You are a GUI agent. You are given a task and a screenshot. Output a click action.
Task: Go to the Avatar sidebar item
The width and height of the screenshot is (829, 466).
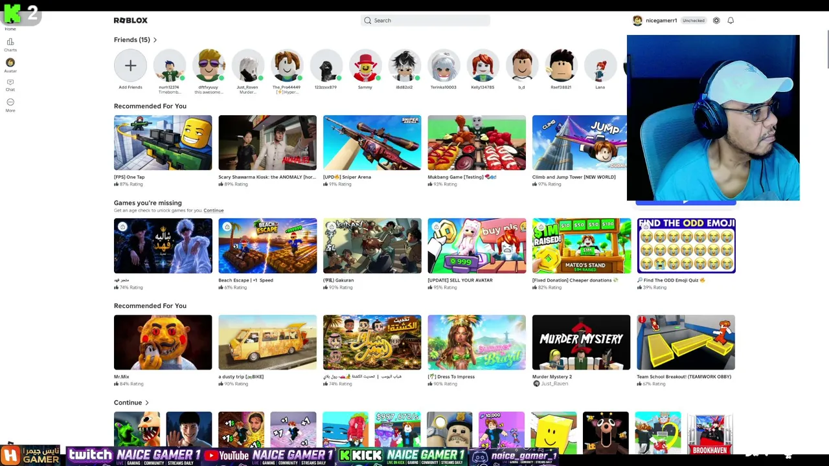point(10,65)
